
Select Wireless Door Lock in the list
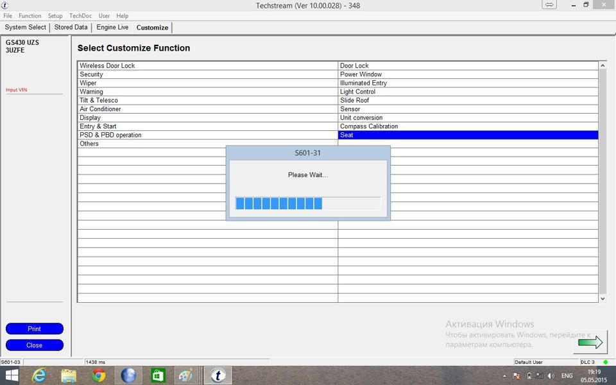pyautogui.click(x=107, y=65)
